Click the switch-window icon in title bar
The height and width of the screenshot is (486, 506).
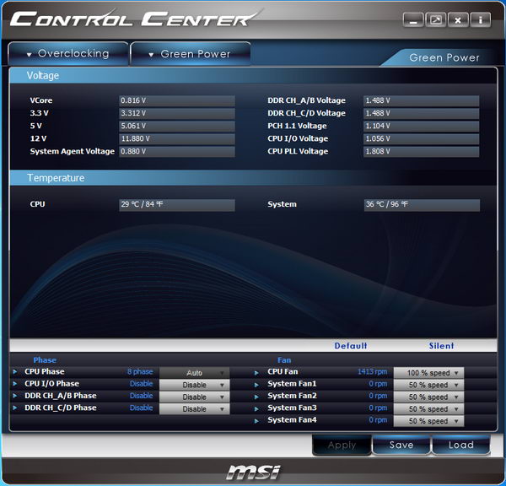point(436,20)
